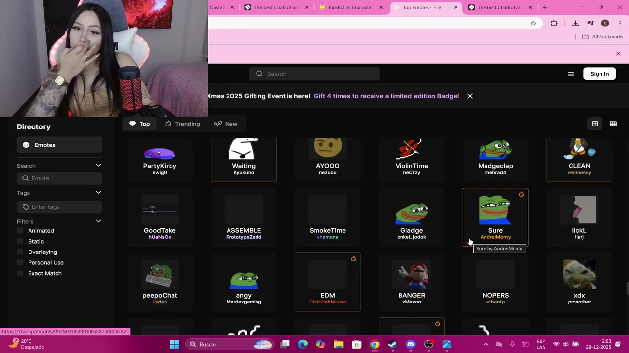Switch to the Top Emotes - 7TV tab
Viewport: 629px width, 353px height.
click(426, 7)
